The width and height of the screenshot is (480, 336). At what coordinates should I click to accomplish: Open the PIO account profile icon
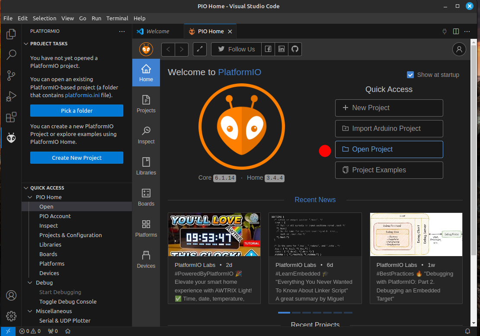pyautogui.click(x=459, y=49)
